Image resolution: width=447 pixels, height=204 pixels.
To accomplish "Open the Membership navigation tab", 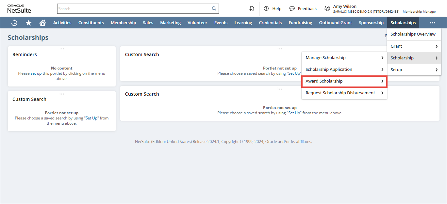I will click(123, 23).
